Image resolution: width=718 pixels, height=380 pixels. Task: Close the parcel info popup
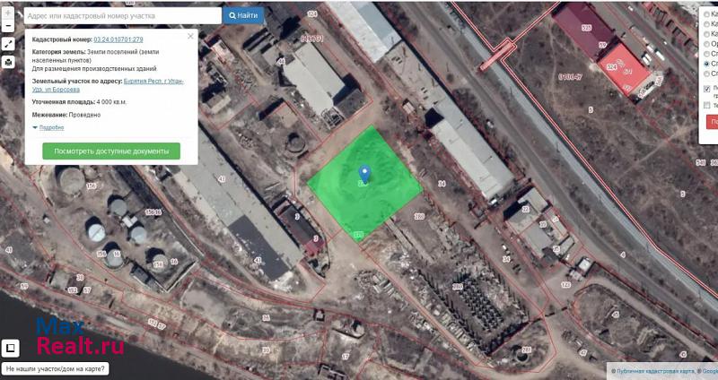click(190, 37)
